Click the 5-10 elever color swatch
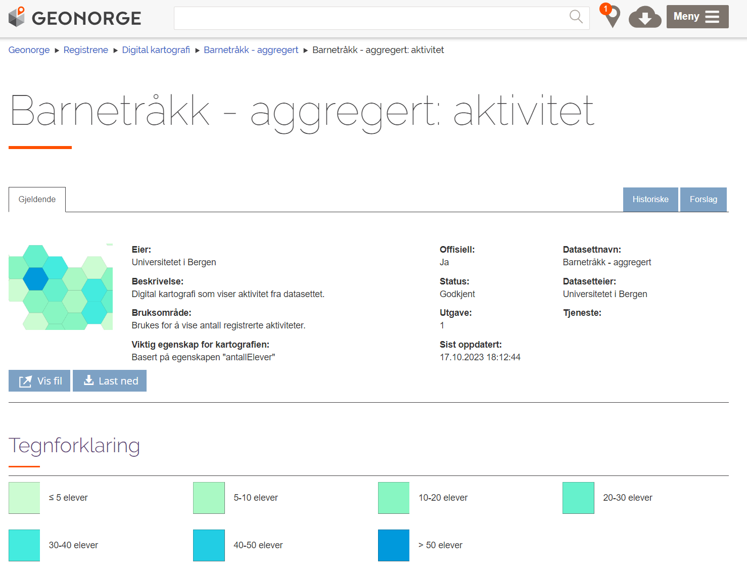The image size is (747, 575). tap(209, 498)
